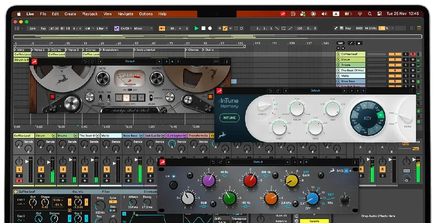The height and width of the screenshot is (223, 435).
Task: Click the red power button on tape plugin
Action: point(52,96)
